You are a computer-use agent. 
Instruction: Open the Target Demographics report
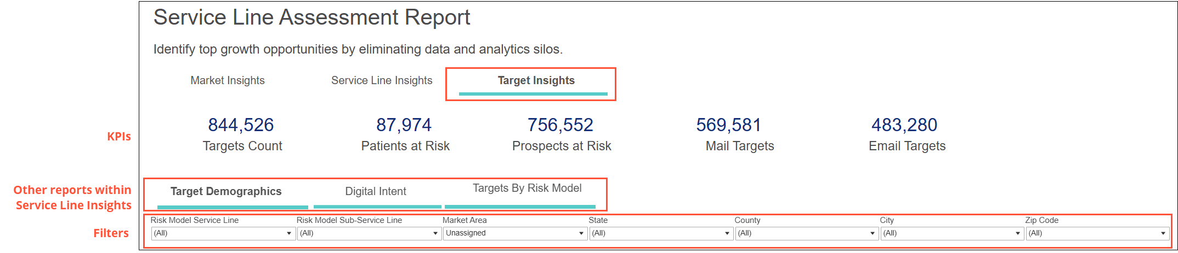click(226, 191)
